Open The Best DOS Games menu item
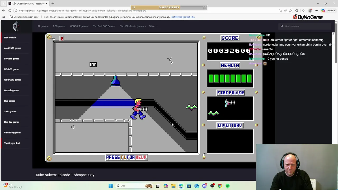 (x=104, y=26)
